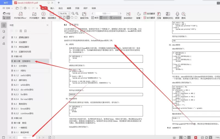The image size is (220, 139).
Task: Select bookmark 8.2.4 for-each语句
Action: pos(30,99)
